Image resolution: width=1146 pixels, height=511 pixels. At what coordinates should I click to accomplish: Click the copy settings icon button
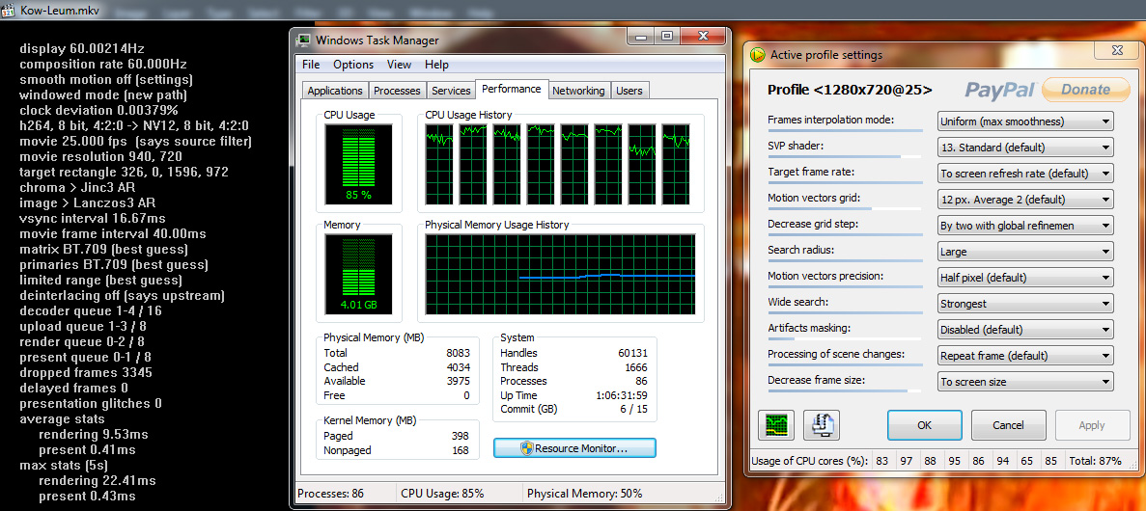click(822, 425)
